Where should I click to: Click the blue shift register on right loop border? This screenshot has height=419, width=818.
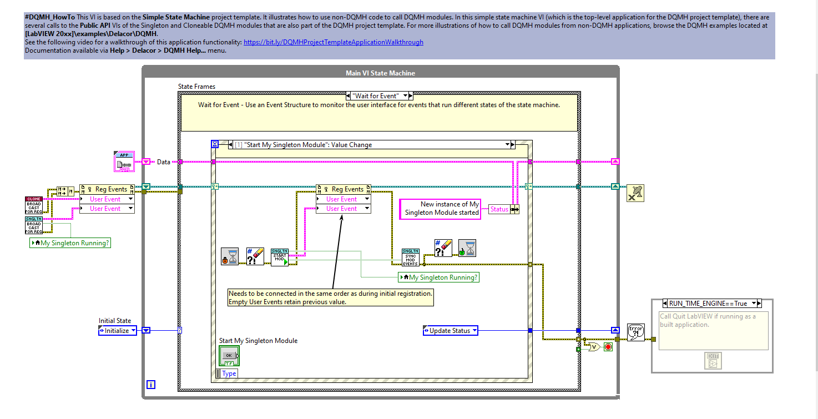click(615, 330)
